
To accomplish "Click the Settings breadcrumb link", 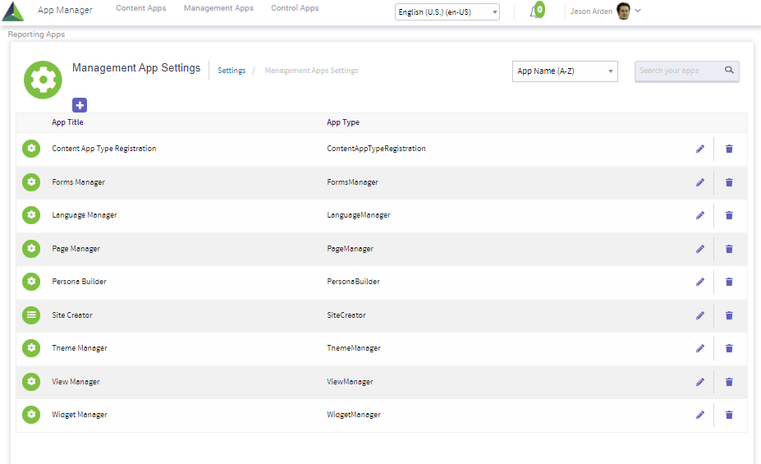I will point(232,71).
